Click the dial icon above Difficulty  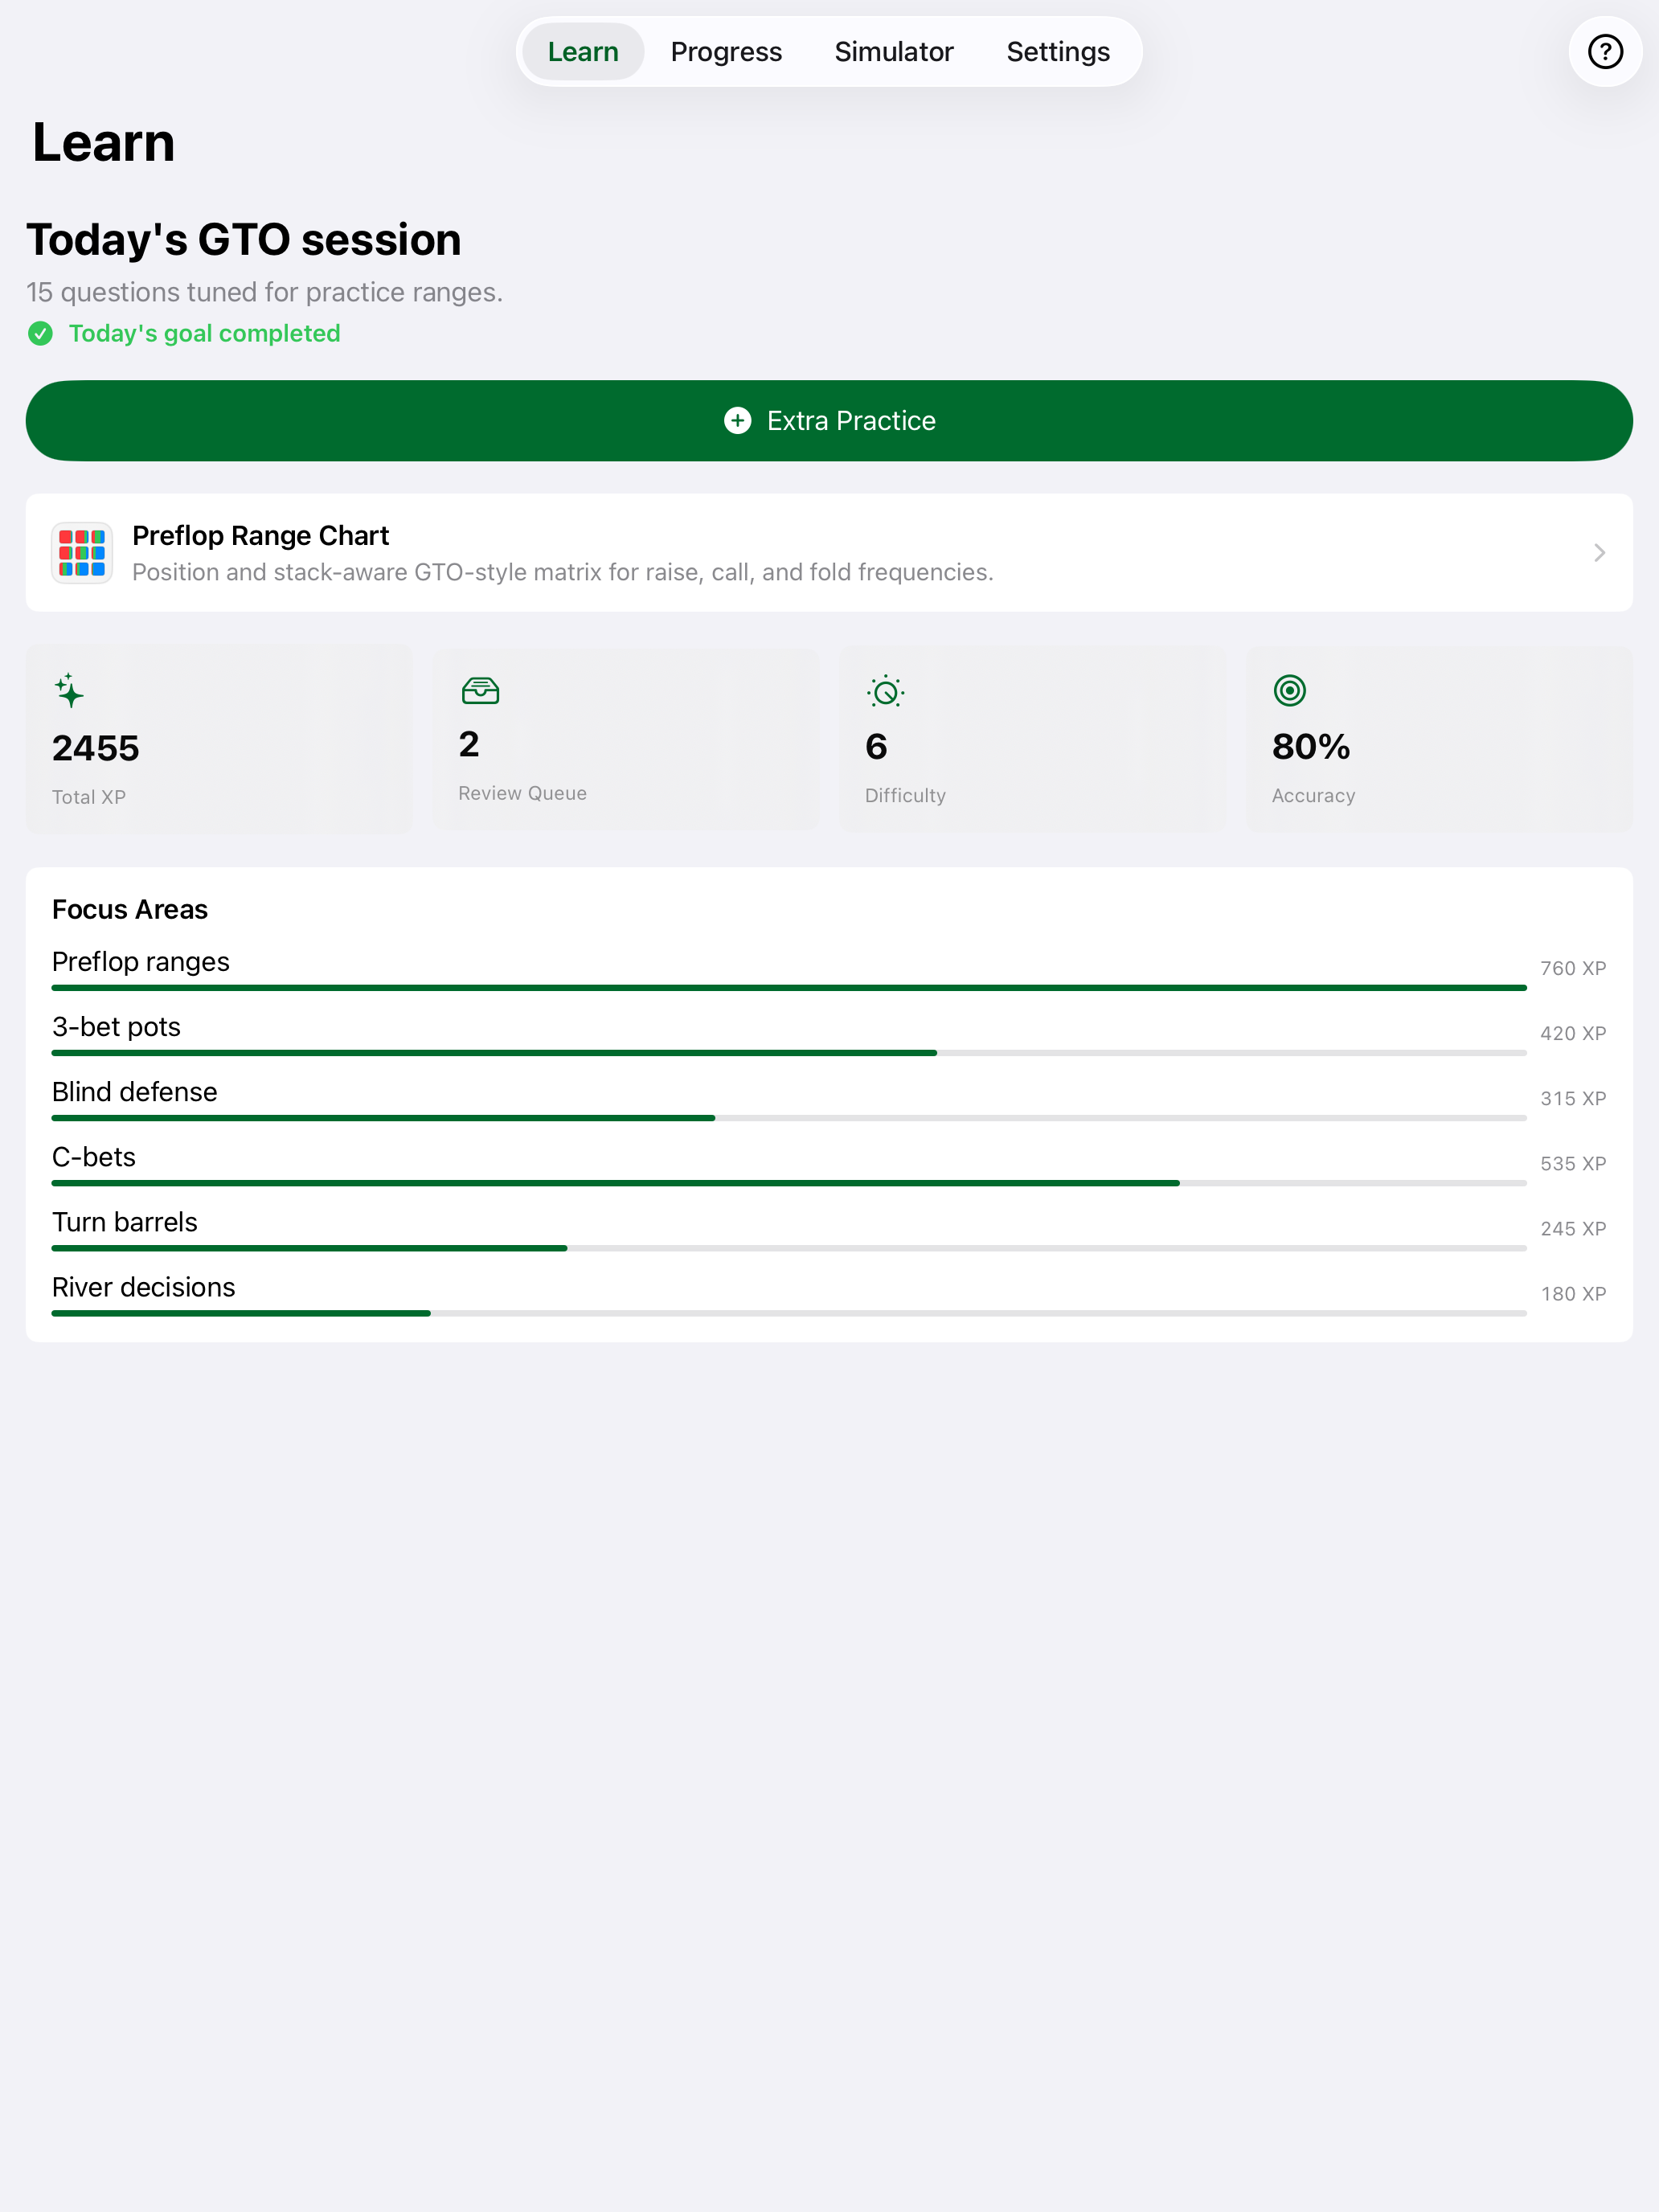(x=886, y=691)
